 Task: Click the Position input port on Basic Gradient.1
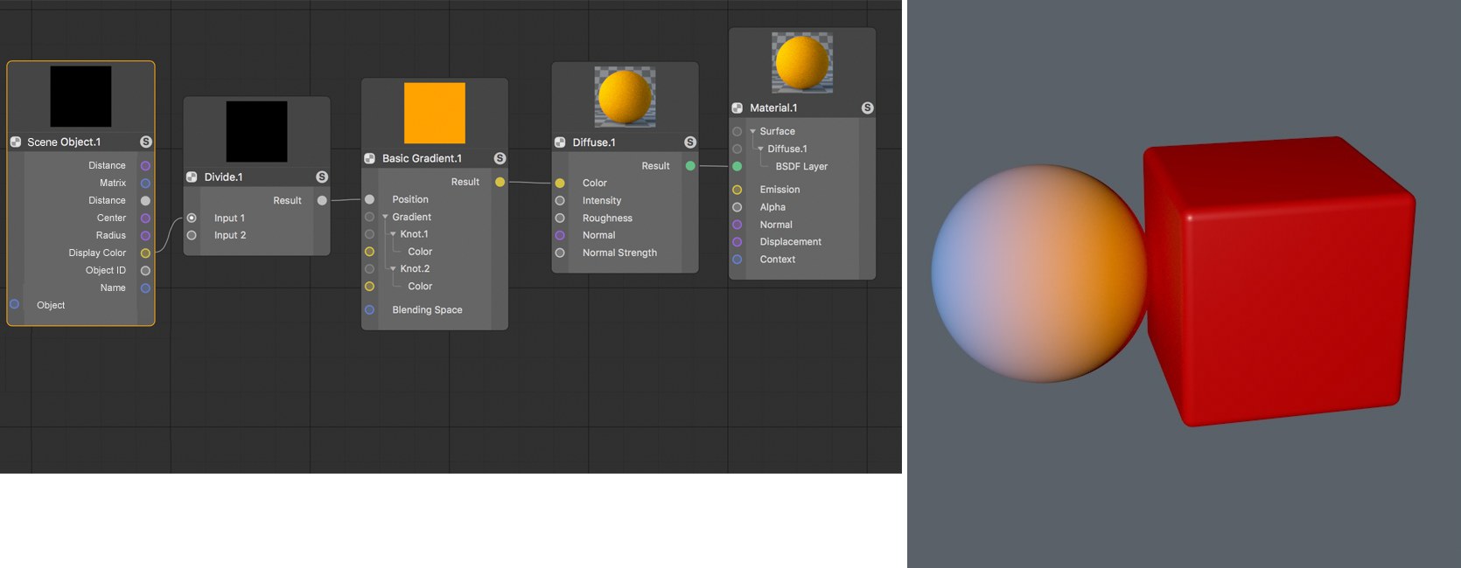369,199
